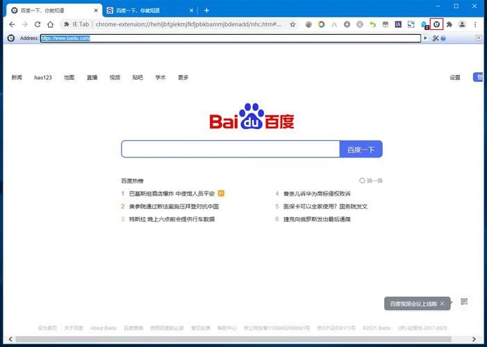487x347 pixels.
Task: Open the 地图 navigation link
Action: [69, 77]
